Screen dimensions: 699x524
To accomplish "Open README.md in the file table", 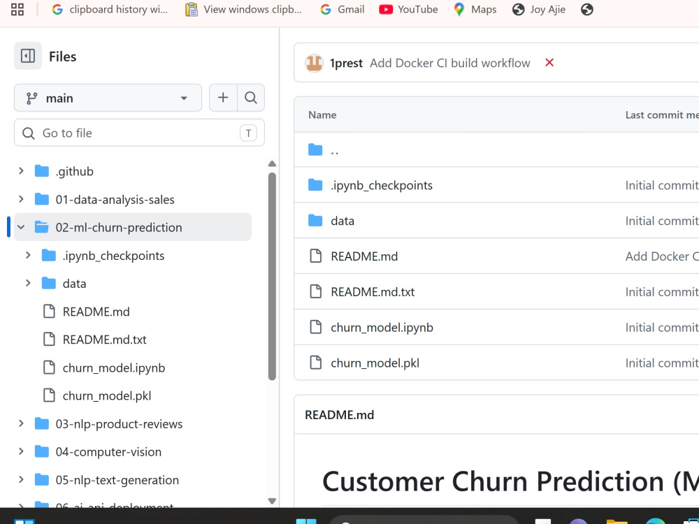I will click(x=364, y=256).
